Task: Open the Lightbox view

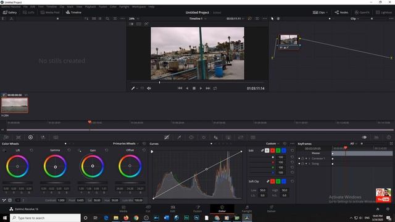Action: [x=384, y=12]
